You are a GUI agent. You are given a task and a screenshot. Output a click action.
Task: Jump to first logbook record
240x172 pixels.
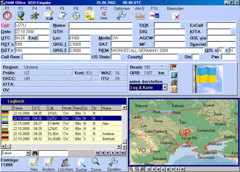[97, 153]
